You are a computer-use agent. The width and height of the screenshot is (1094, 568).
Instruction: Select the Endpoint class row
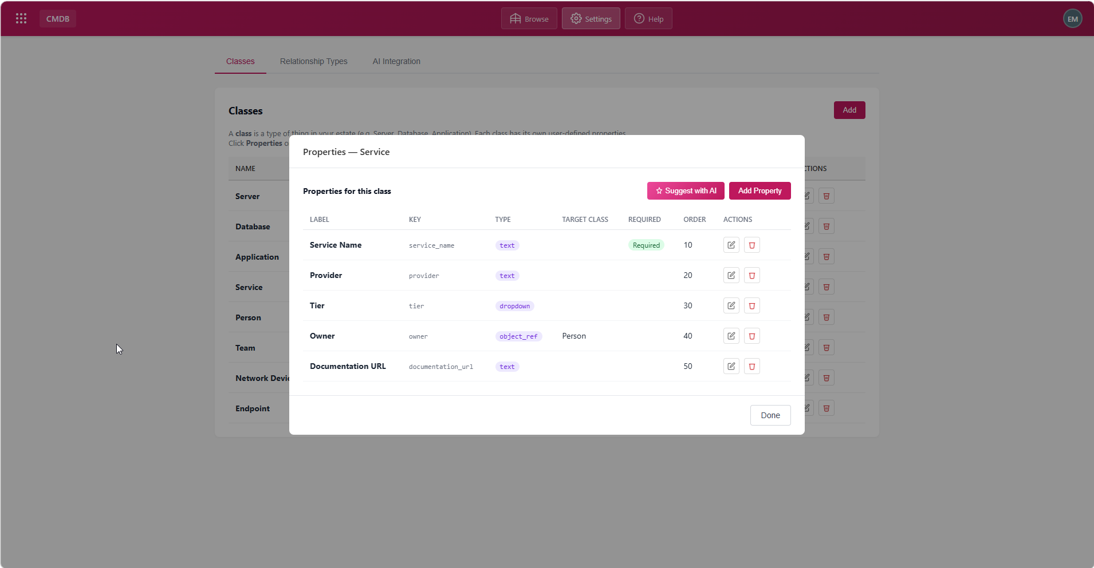(259, 408)
